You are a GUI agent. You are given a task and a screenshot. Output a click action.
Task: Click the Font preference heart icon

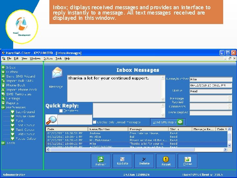tap(13, 121)
